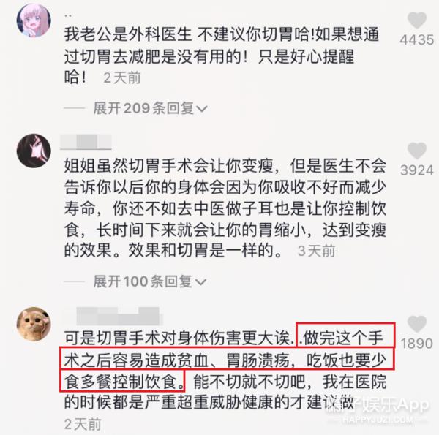The height and width of the screenshot is (435, 439).
Task: Select the comment starting 姐姐虽然切胃手术
Action: click(225, 208)
